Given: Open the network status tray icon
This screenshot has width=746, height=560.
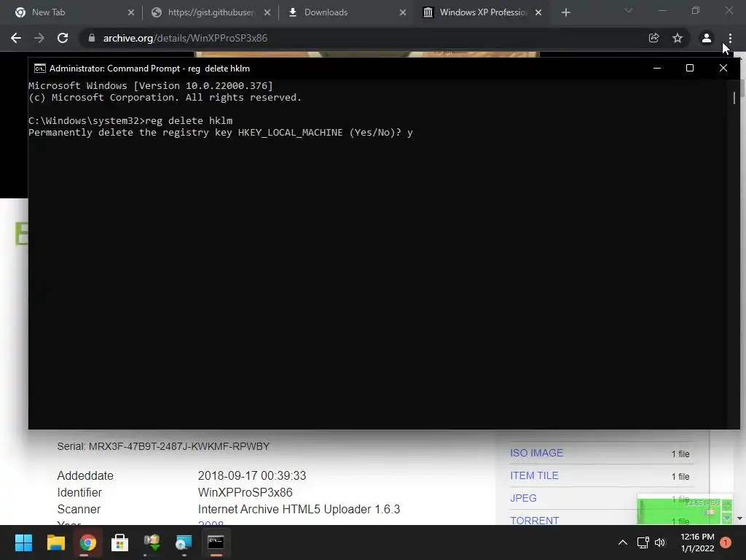Looking at the screenshot, I should pyautogui.click(x=643, y=542).
